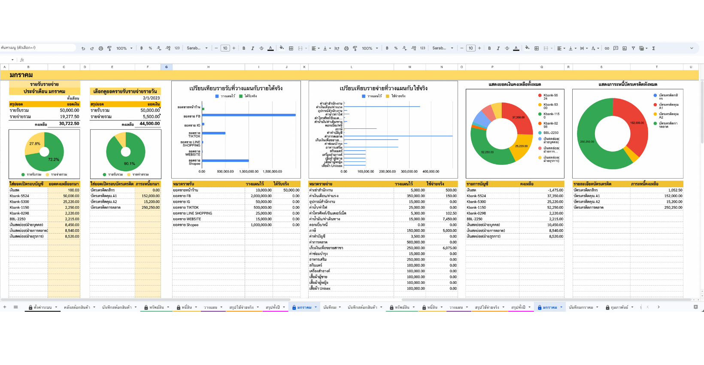Click the Functions sigma icon
Image resolution: width=704 pixels, height=365 pixels.
pos(653,49)
